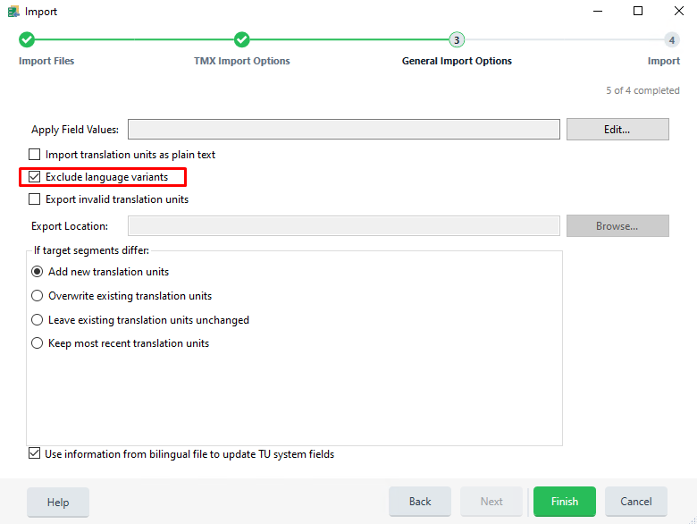Go Back to the previous step

tap(420, 502)
